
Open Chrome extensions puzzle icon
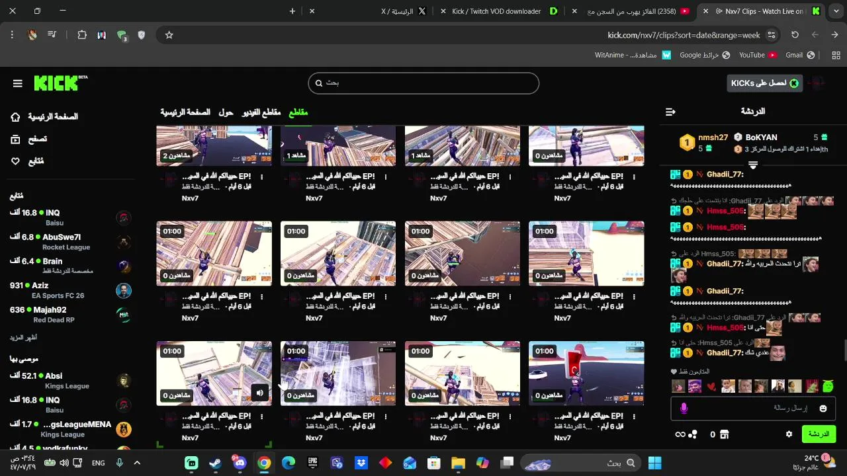[x=82, y=35]
